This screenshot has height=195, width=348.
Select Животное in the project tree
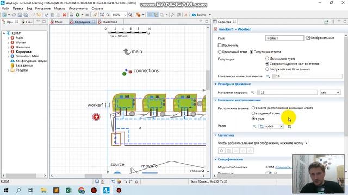click(23, 47)
